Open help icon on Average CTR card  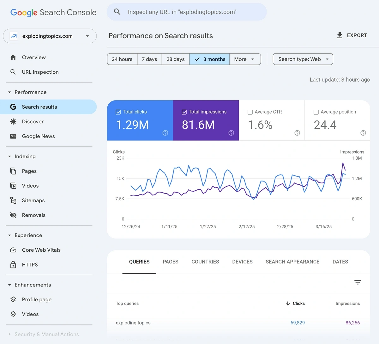click(x=297, y=133)
